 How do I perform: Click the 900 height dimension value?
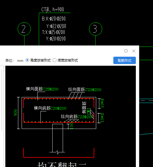click(x=15, y=113)
